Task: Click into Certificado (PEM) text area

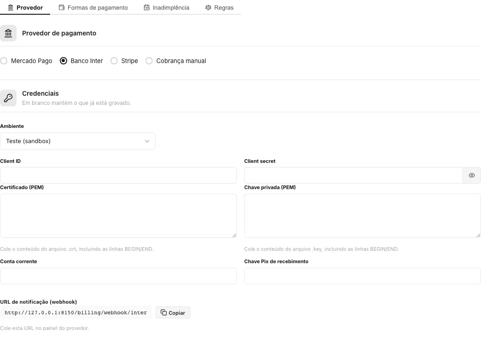Action: pyautogui.click(x=118, y=216)
